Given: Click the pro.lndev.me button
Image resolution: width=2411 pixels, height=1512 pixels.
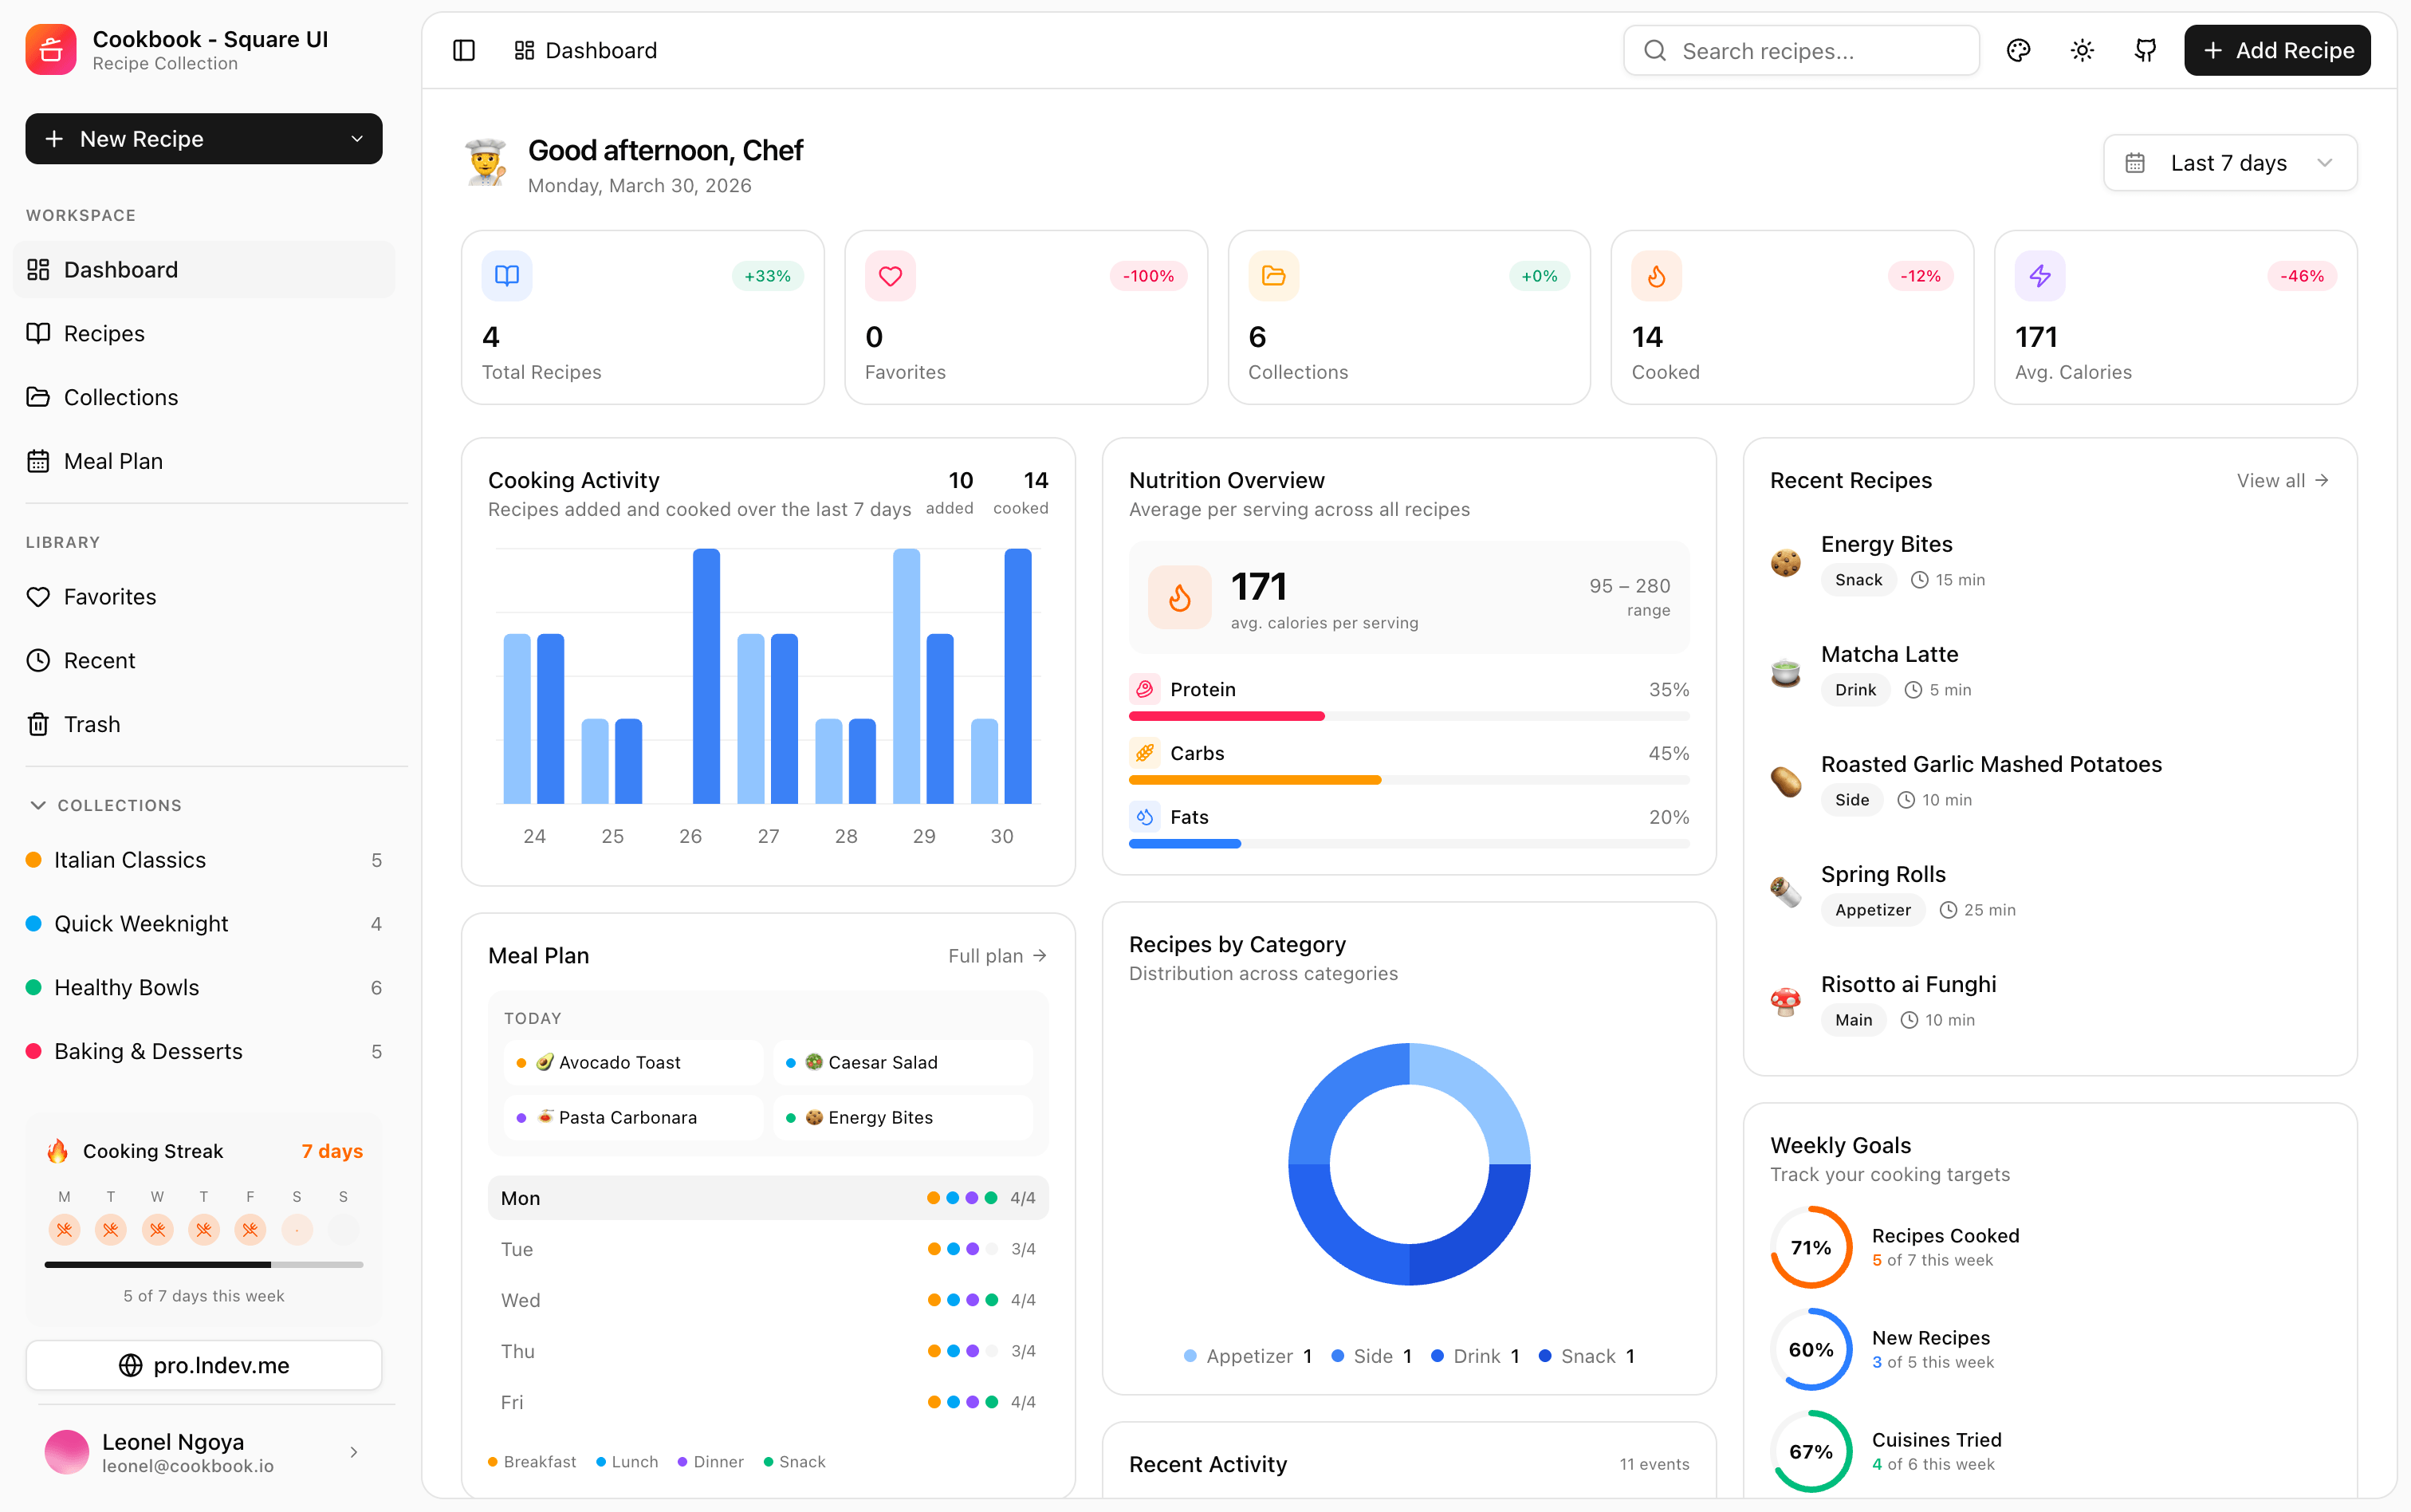Looking at the screenshot, I should [x=204, y=1365].
